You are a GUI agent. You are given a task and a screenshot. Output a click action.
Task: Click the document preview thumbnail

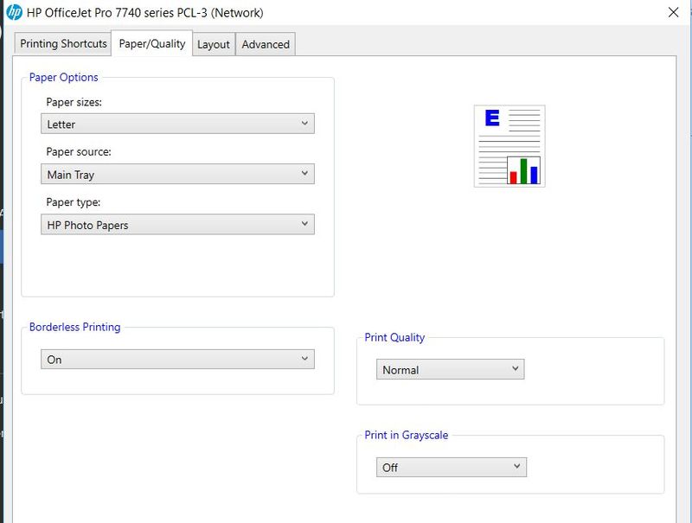point(509,146)
